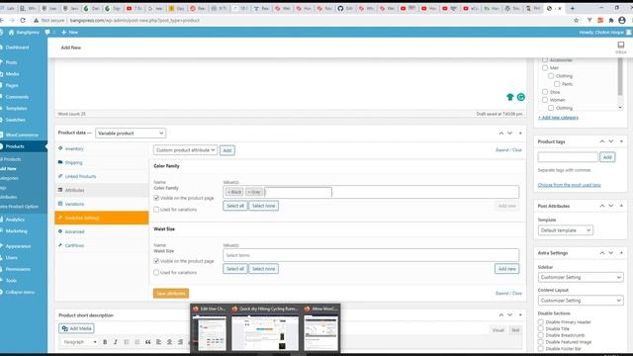Collapse the Post Attributes panel
The width and height of the screenshot is (633, 356).
click(621, 206)
